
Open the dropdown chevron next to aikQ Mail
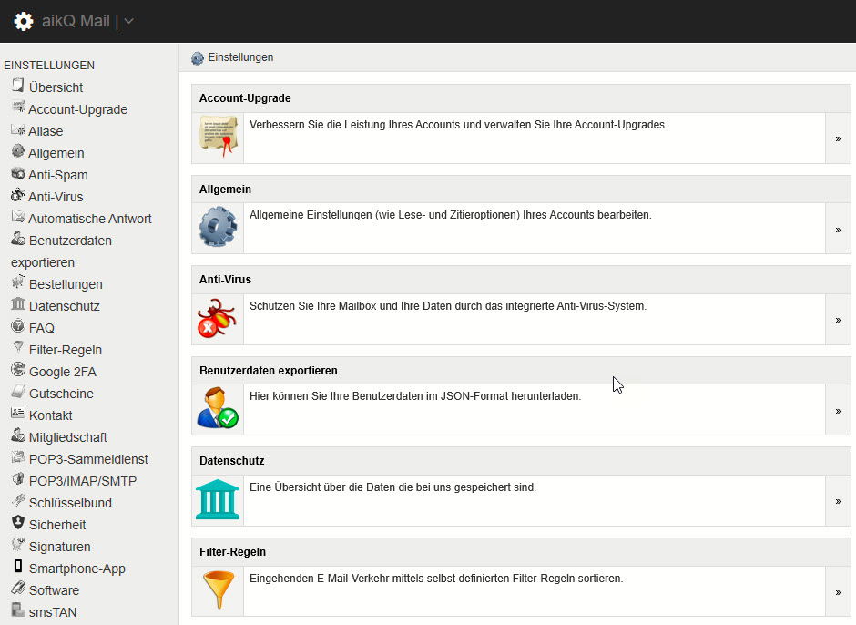pyautogui.click(x=128, y=21)
